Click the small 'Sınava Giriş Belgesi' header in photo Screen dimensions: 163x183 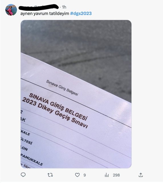[x=62, y=88]
